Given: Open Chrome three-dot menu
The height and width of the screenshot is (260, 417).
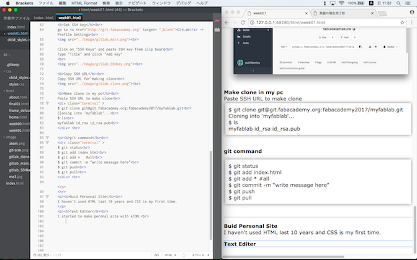Looking at the screenshot, I should point(411,22).
